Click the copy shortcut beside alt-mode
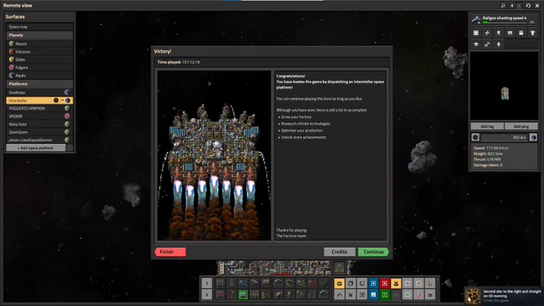This screenshot has height=306, width=544. 350,284
